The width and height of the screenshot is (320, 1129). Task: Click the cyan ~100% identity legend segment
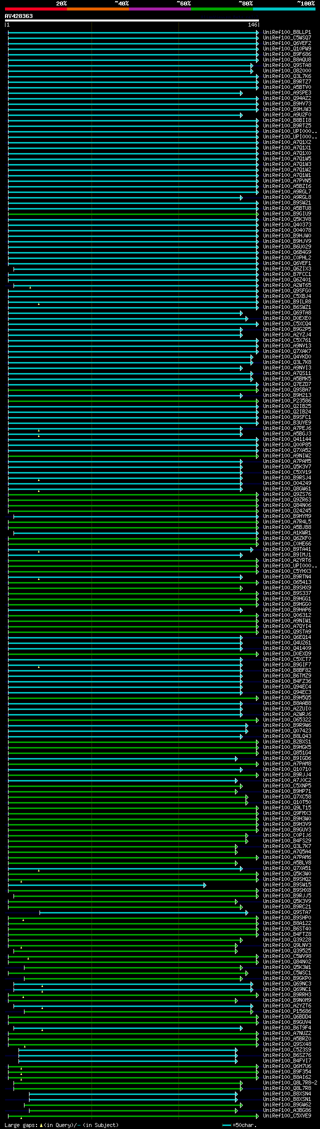coord(283,9)
